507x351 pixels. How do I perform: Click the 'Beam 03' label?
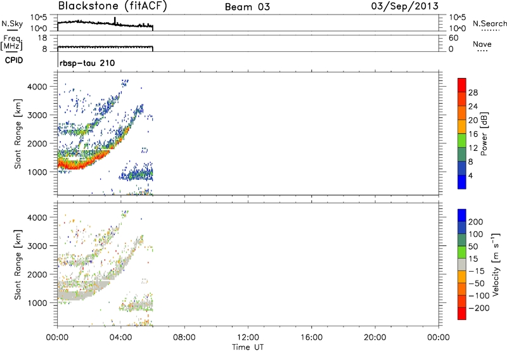coord(247,7)
